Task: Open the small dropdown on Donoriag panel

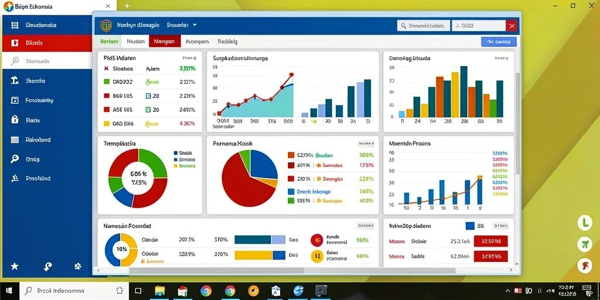Action: pos(502,59)
